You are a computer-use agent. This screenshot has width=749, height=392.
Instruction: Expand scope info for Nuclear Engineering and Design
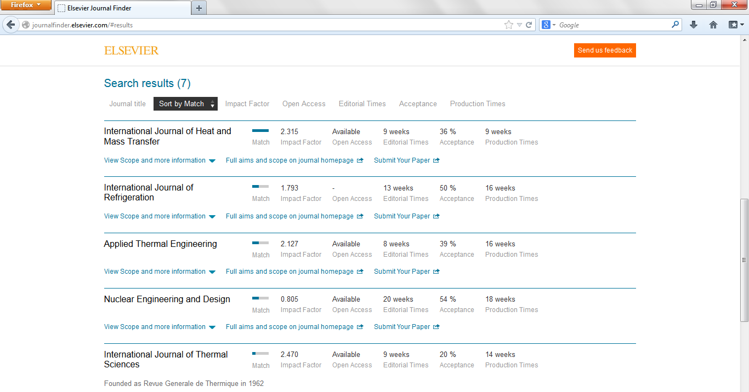tap(160, 327)
